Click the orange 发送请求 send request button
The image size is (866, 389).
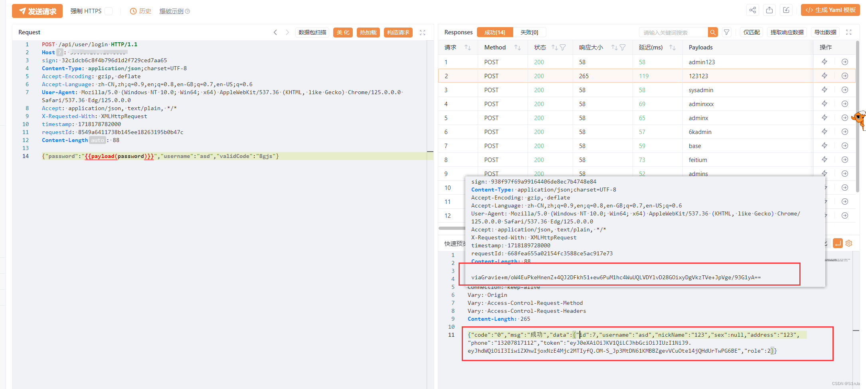click(37, 11)
